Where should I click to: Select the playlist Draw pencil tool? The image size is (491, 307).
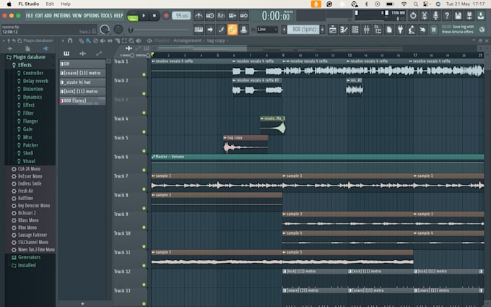[81, 40]
